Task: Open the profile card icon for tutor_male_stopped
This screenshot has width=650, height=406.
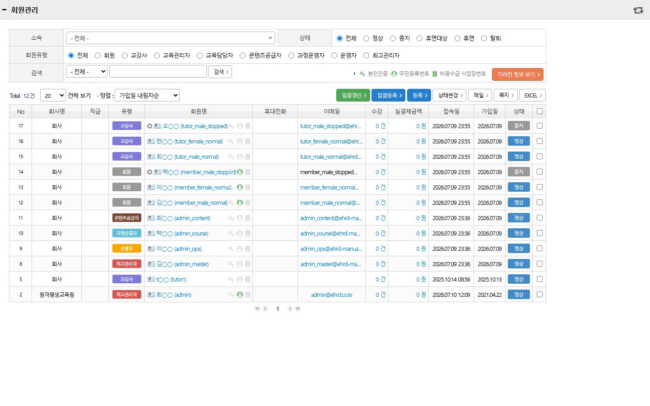Action: click(x=158, y=126)
